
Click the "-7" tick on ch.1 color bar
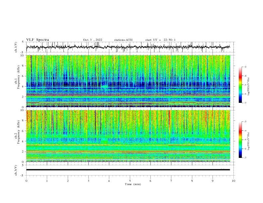245,103
